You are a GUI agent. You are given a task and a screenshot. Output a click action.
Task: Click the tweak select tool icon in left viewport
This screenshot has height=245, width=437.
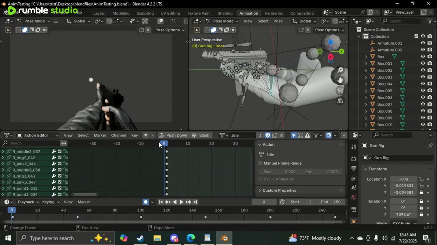tap(8, 30)
